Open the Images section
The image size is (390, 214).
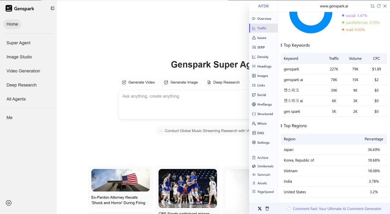(263, 76)
